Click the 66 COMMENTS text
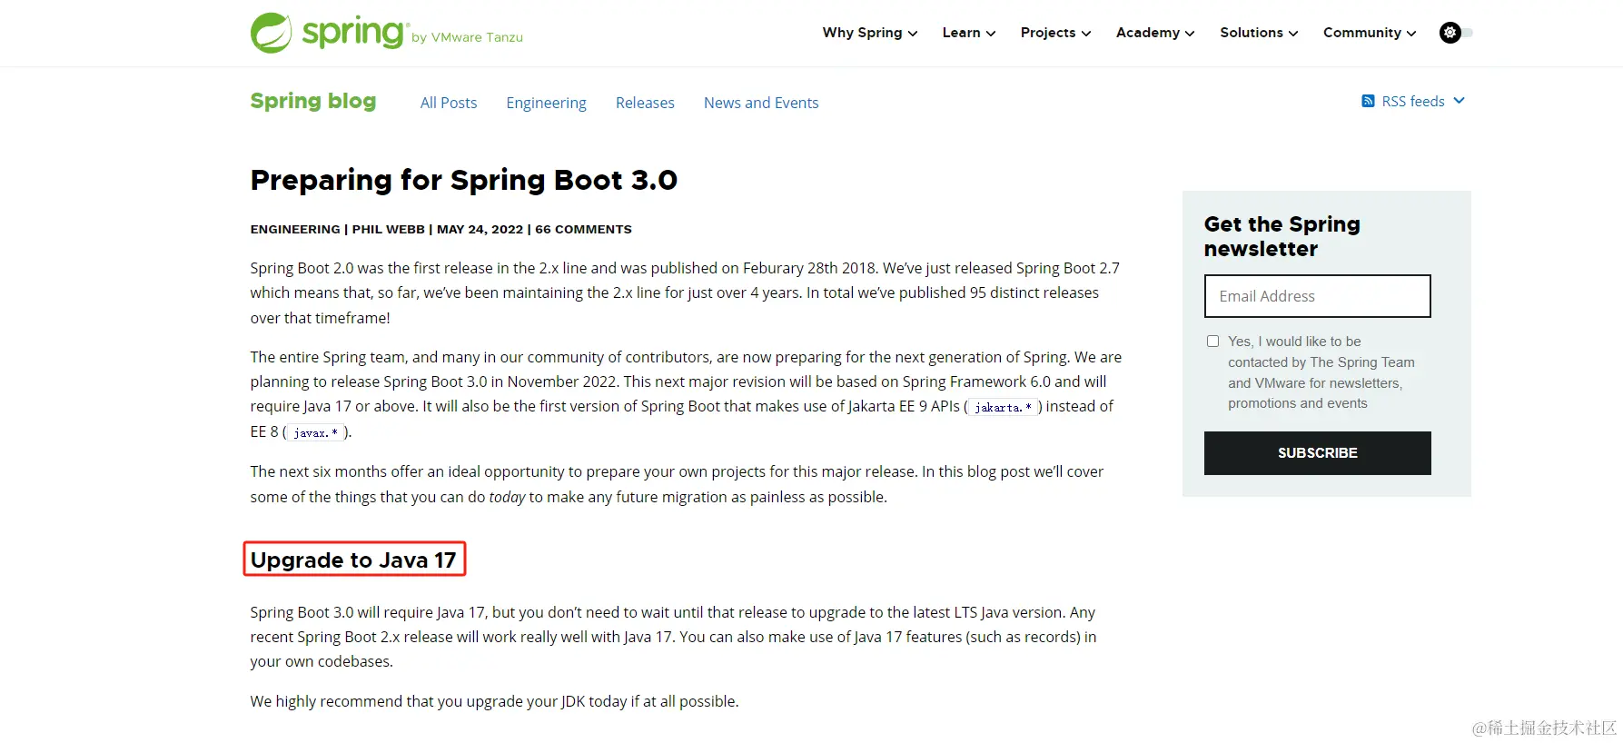 (583, 229)
